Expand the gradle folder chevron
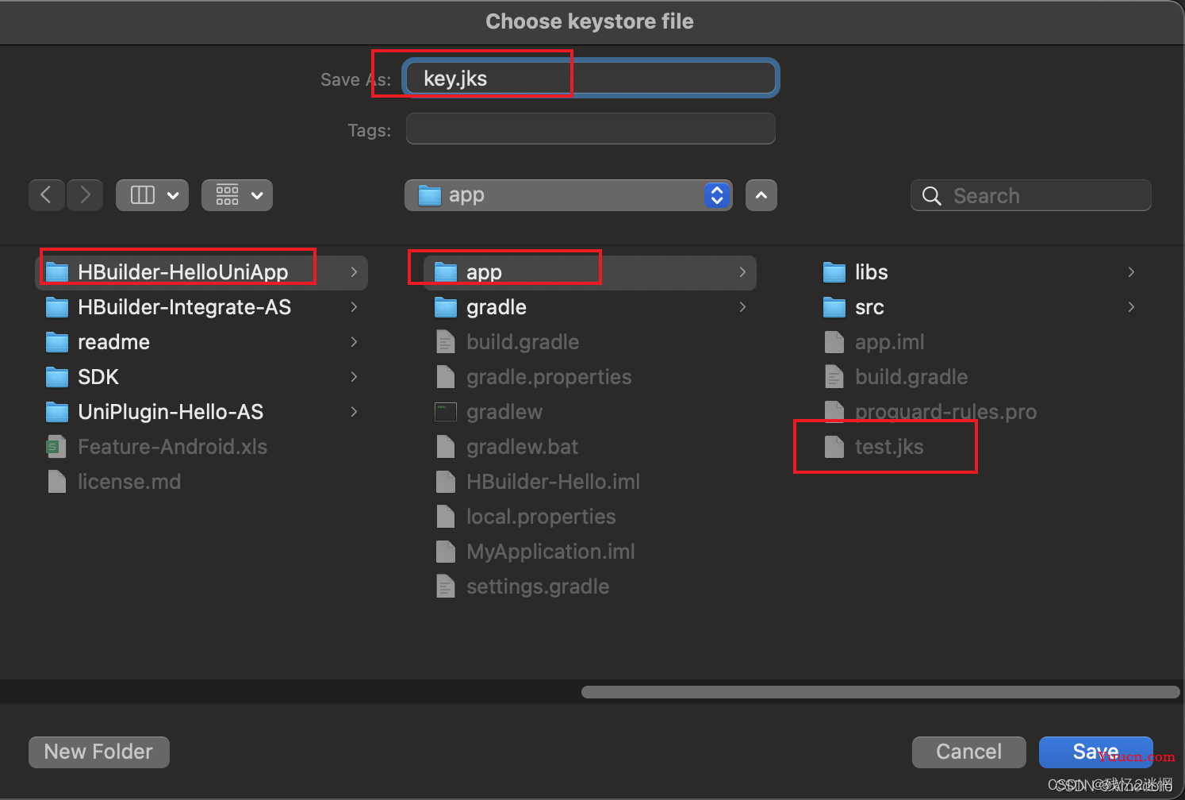The image size is (1185, 800). [742, 307]
